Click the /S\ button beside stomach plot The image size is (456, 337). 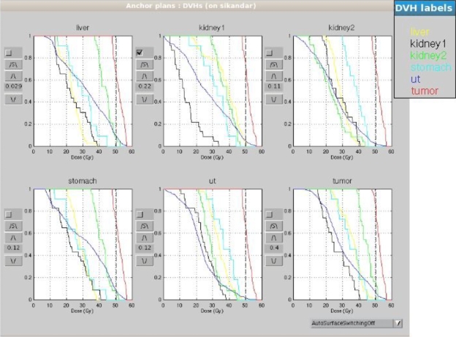click(13, 226)
